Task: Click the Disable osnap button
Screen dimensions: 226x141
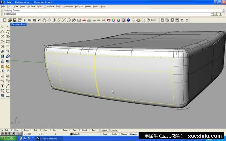Action: [x=113, y=130]
